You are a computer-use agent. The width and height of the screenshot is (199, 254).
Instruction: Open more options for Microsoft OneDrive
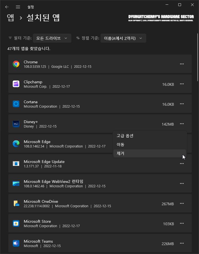[x=182, y=203]
